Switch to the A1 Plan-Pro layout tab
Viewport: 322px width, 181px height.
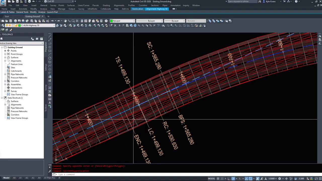click(x=50, y=178)
